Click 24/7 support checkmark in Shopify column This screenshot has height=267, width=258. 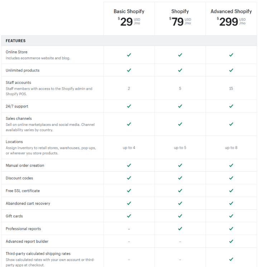click(x=180, y=106)
